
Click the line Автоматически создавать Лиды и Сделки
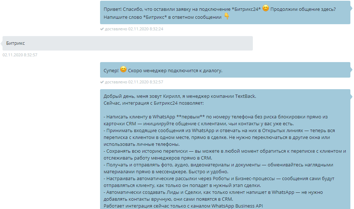213,192
